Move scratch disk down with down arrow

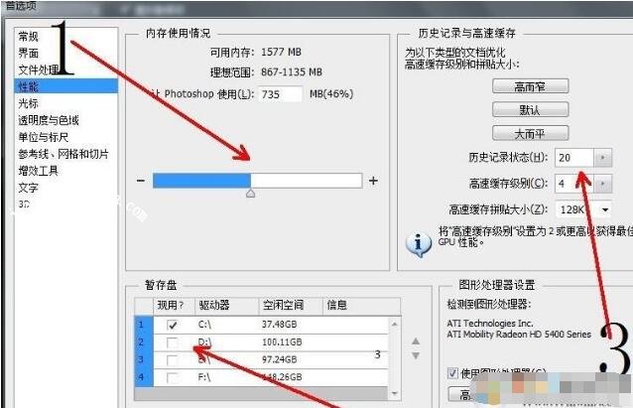point(416,355)
